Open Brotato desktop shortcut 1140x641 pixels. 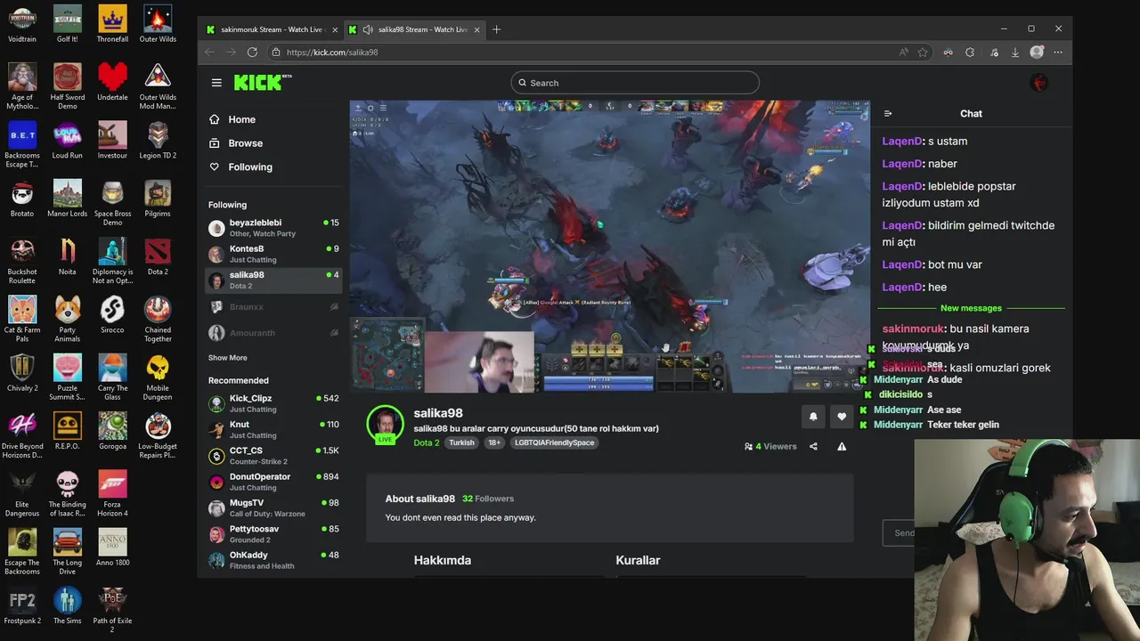tap(22, 198)
